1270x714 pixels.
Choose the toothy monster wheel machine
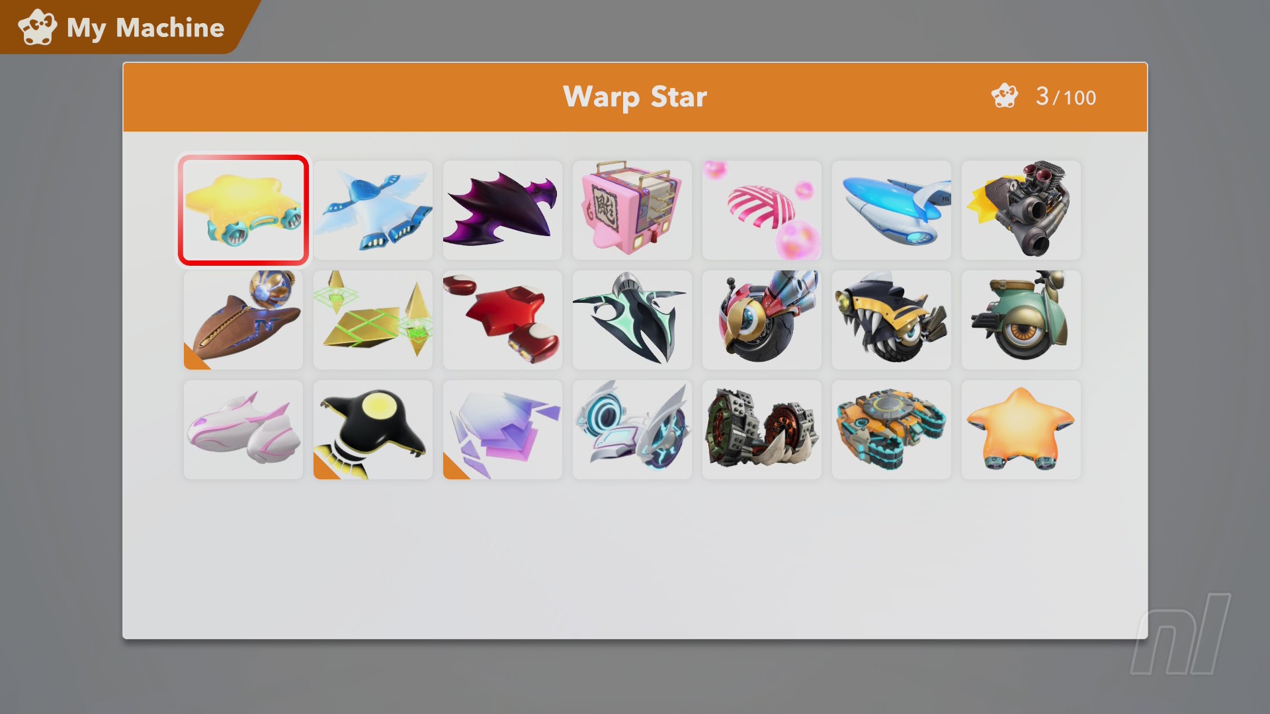point(891,320)
